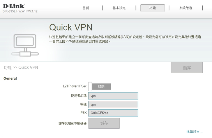
Task: Open the 系統管理 menu
Action: coord(185,8)
